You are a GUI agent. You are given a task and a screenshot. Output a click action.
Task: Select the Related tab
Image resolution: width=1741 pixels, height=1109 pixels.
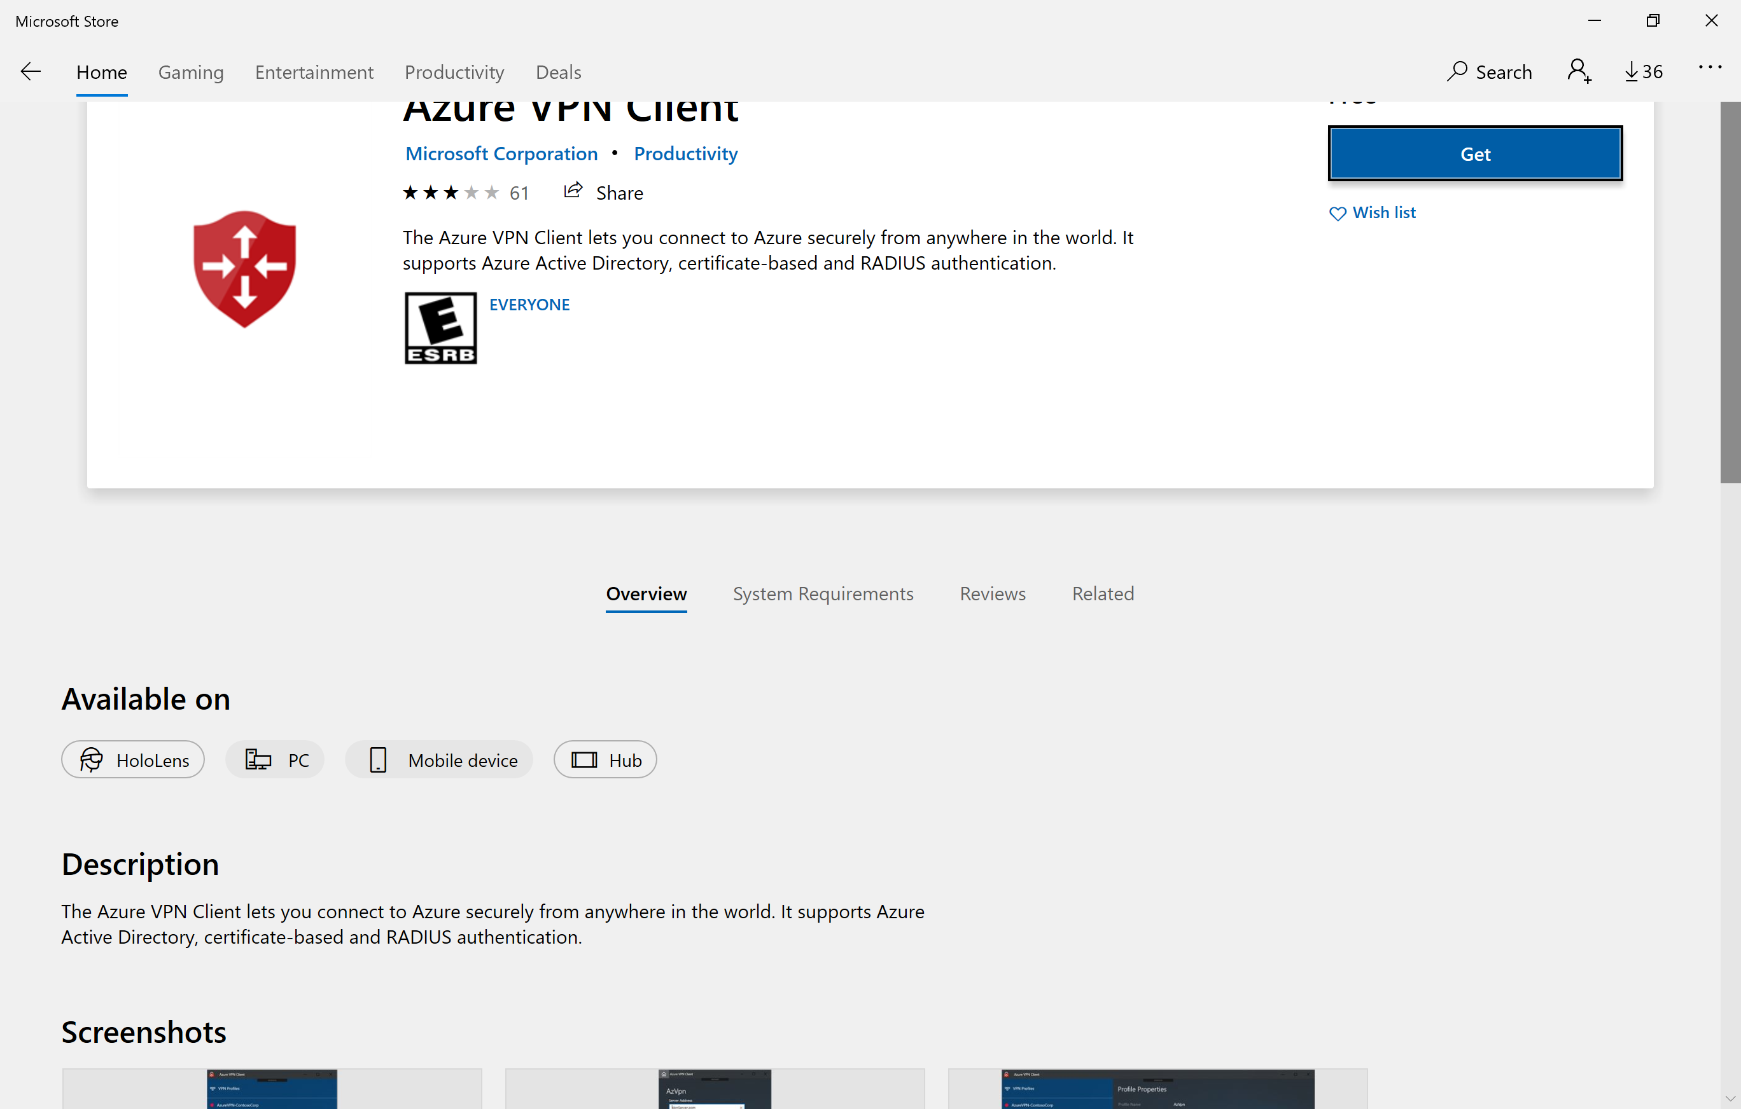tap(1103, 593)
